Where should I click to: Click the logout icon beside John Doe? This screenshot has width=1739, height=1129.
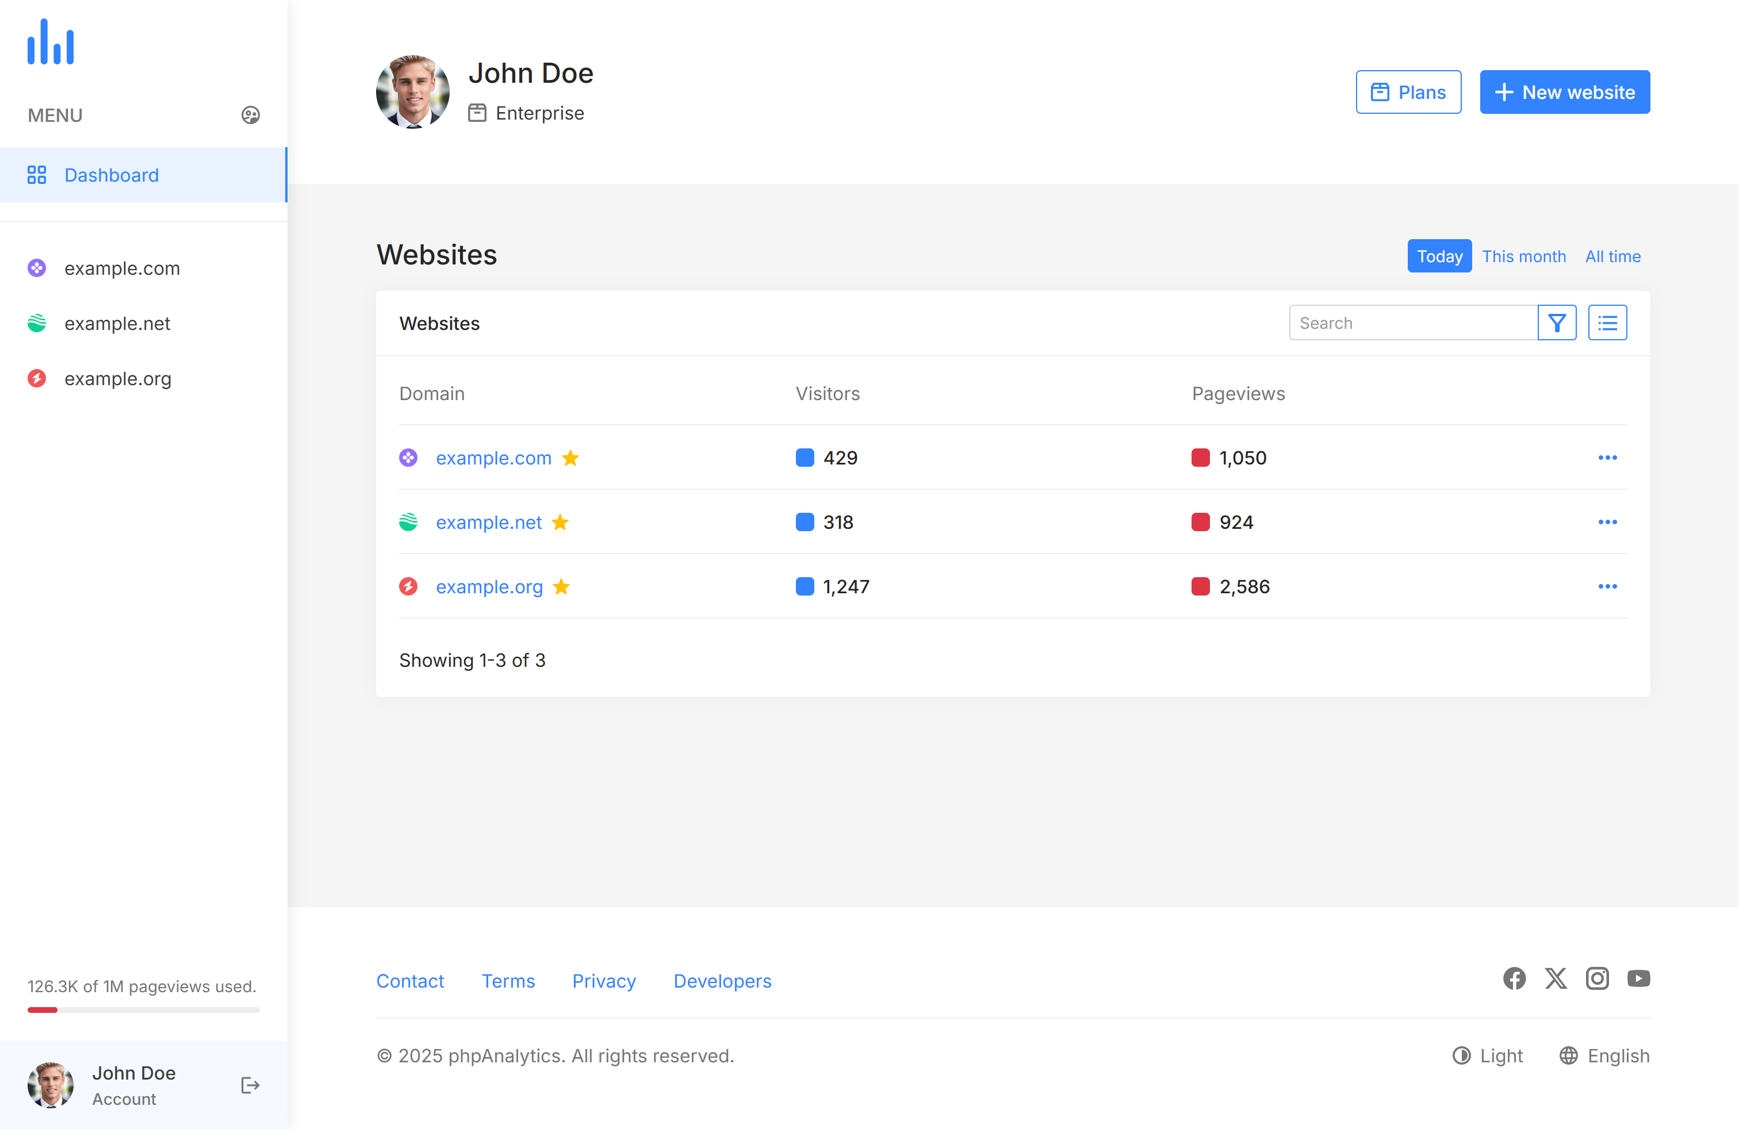click(250, 1085)
